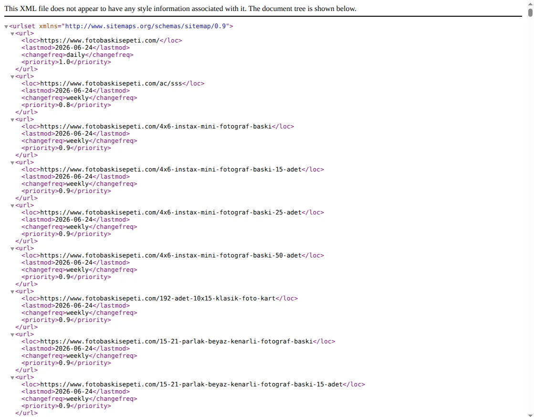Click the opening urlset tag name
Image resolution: width=534 pixels, height=417 pixels.
[24, 26]
